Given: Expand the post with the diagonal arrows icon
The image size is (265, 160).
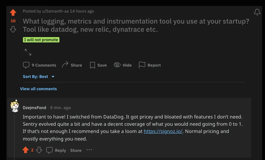Looking at the screenshot, I should point(28,52).
